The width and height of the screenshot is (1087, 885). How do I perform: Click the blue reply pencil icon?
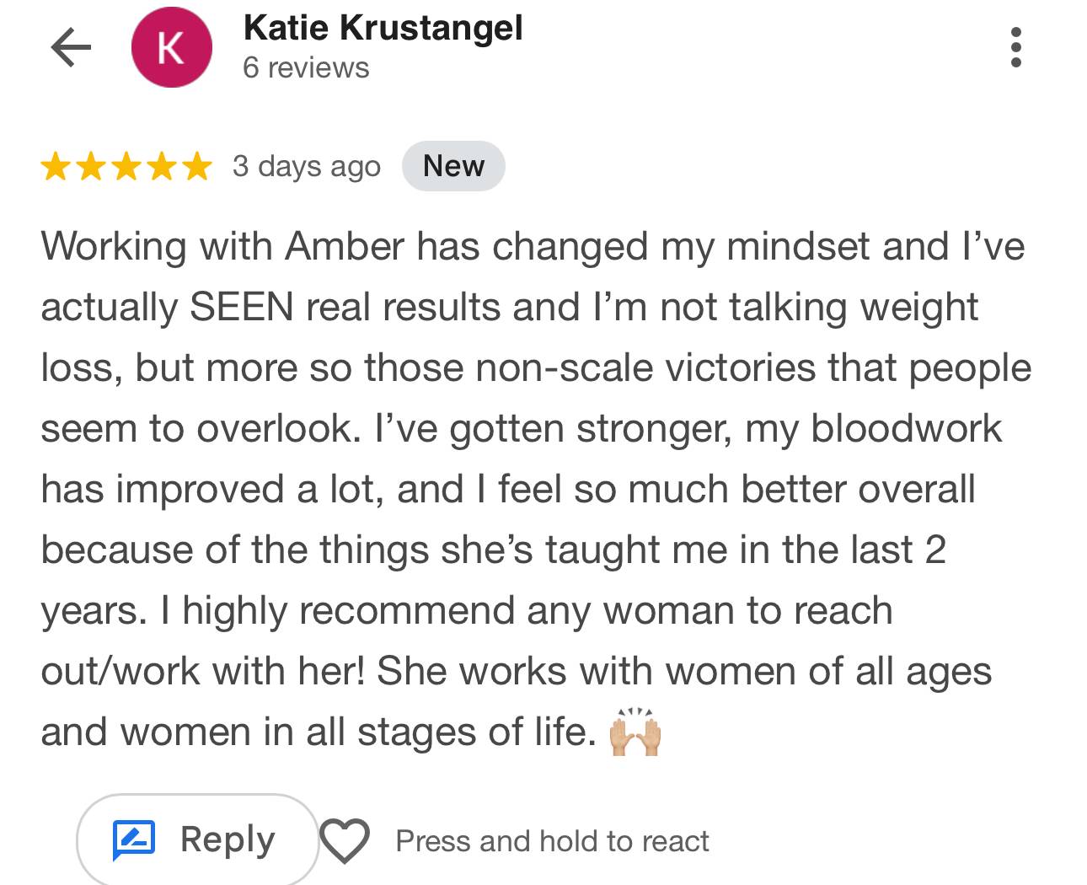[134, 840]
